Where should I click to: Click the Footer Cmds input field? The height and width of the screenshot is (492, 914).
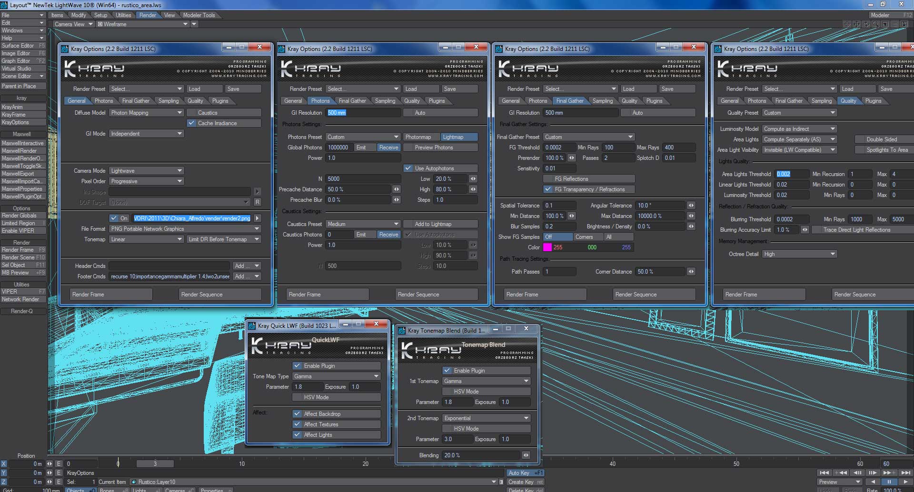click(x=170, y=276)
